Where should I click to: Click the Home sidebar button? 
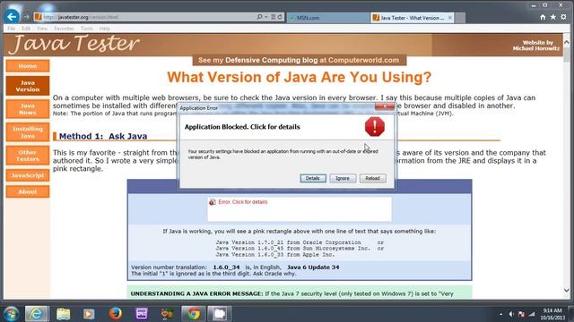coord(28,66)
